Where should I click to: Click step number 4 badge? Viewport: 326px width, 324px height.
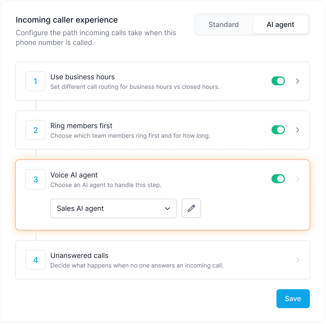tap(35, 260)
